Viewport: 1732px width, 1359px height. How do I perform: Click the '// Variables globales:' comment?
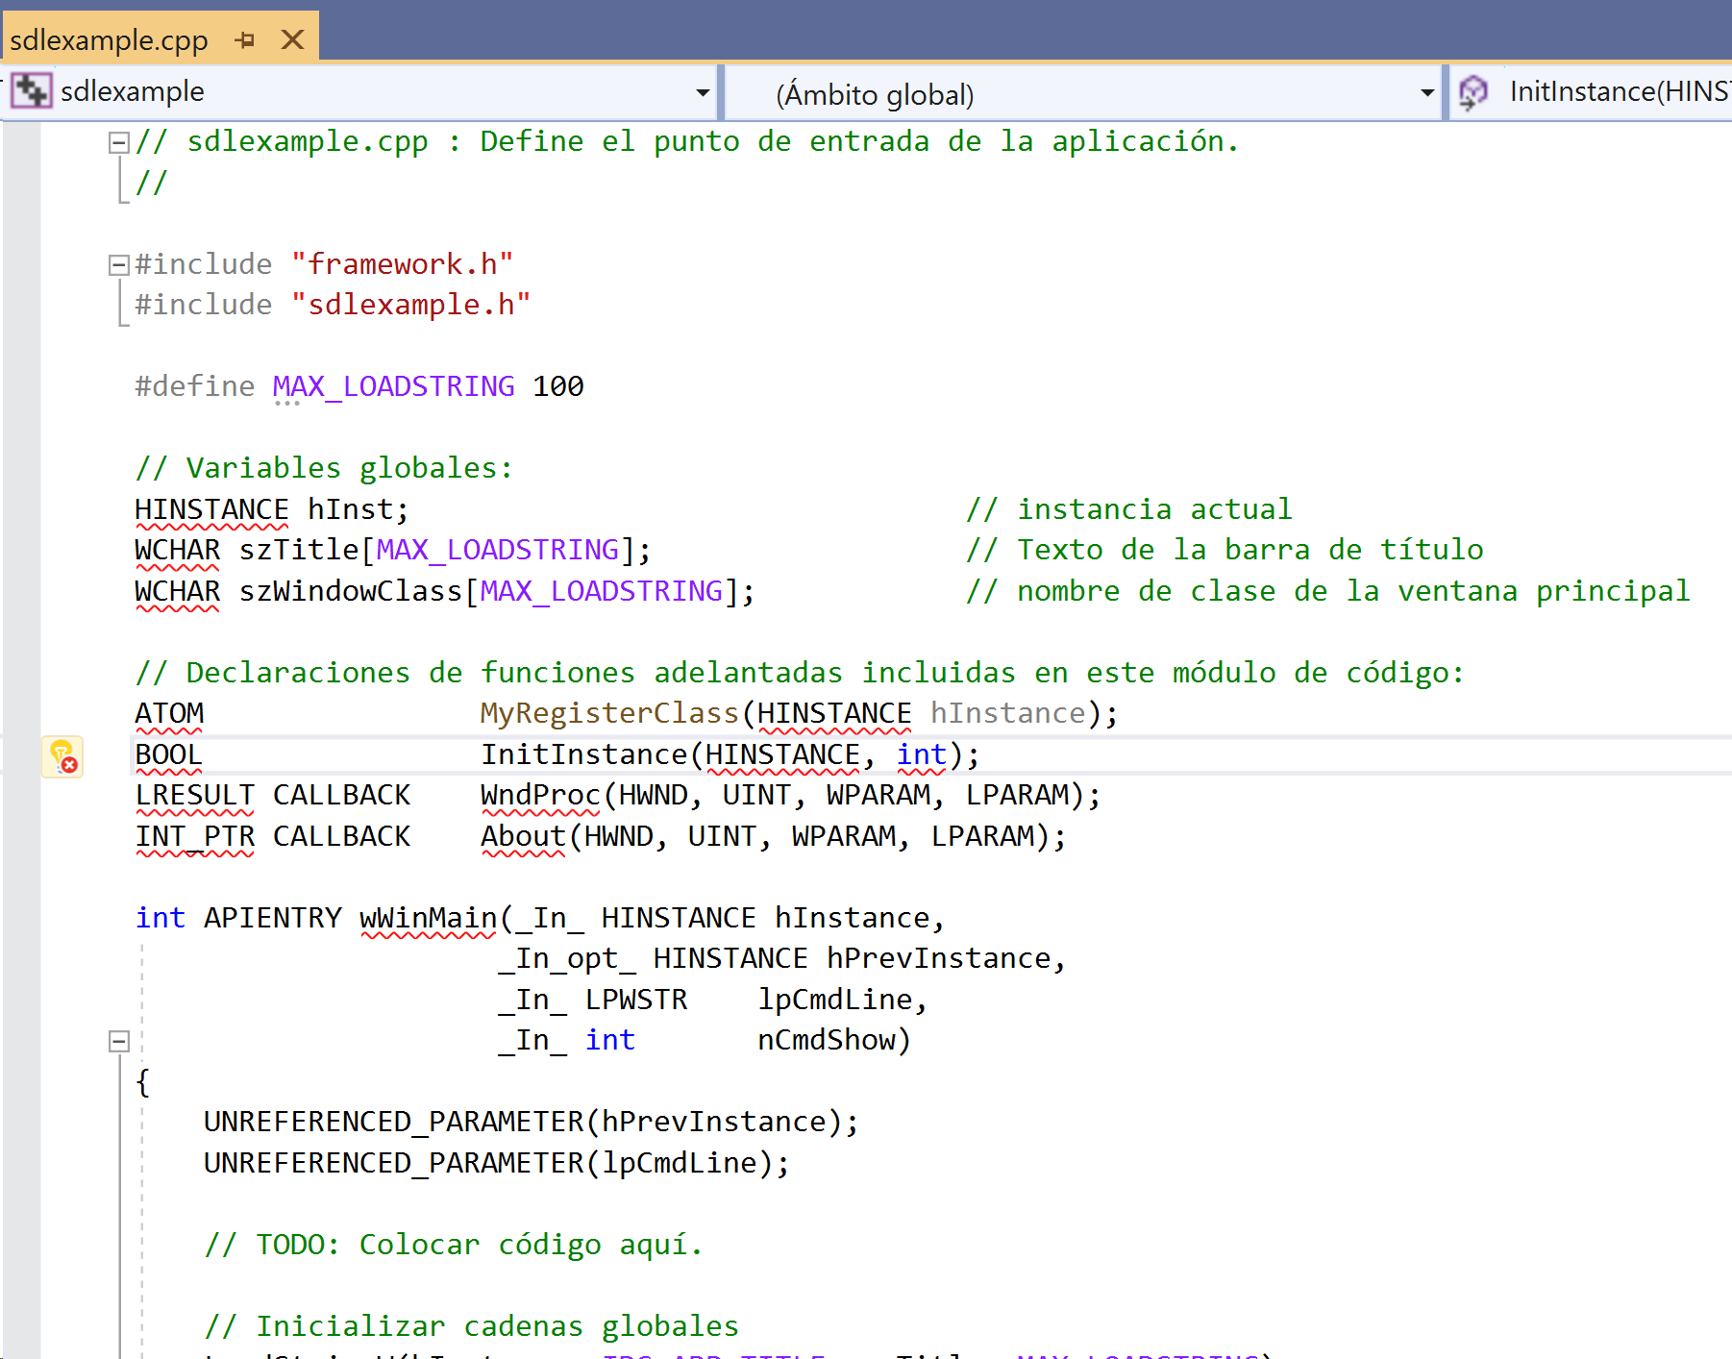324,468
